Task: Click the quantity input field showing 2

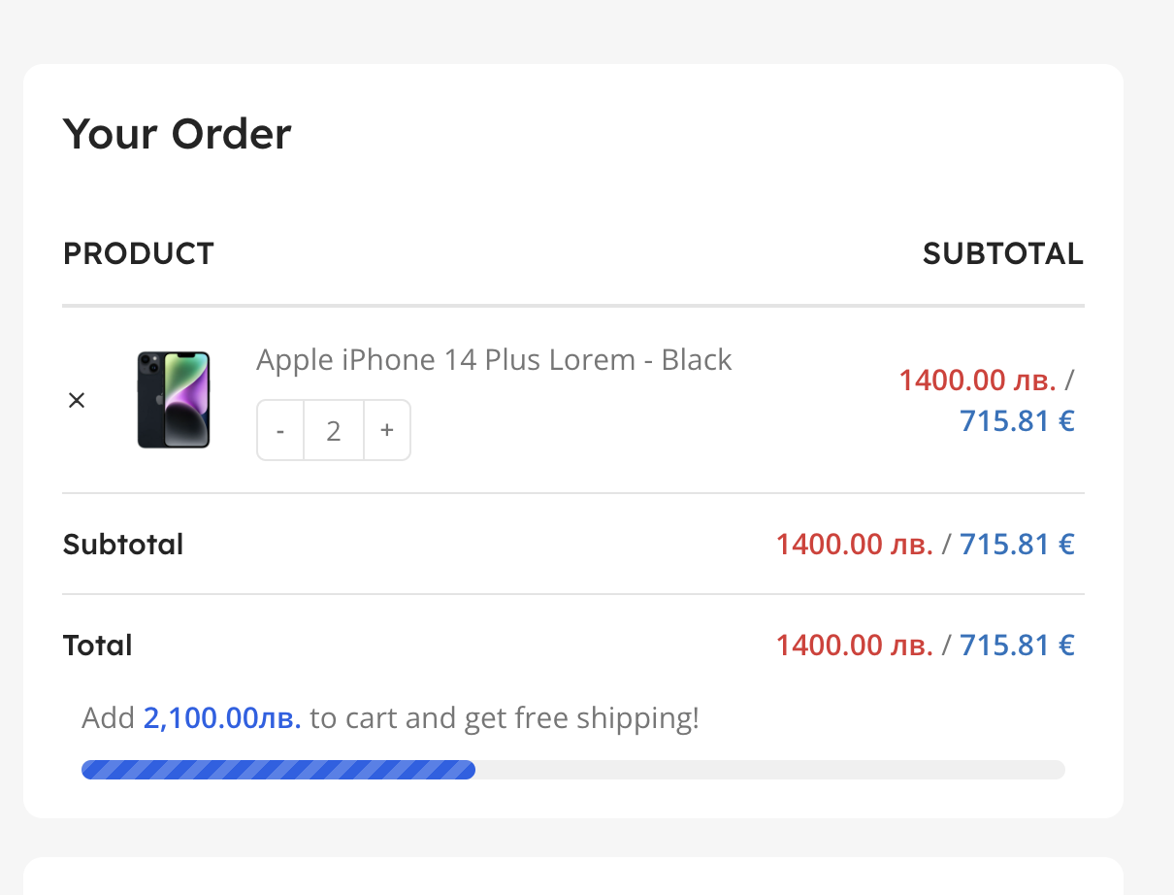Action: 334,430
